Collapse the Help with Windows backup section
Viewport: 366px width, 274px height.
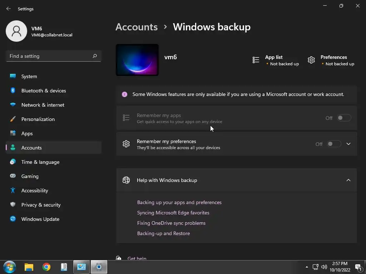pyautogui.click(x=348, y=180)
